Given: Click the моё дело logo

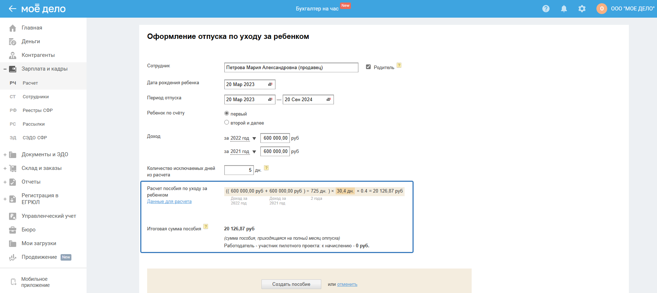Looking at the screenshot, I should tap(43, 9).
